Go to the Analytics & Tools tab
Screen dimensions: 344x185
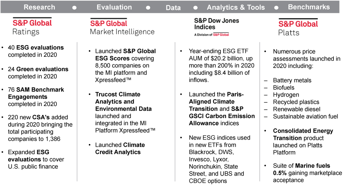pos(236,8)
